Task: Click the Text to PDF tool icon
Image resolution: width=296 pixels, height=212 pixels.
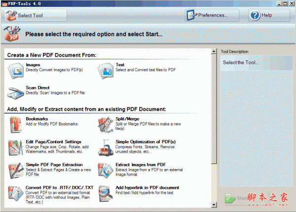Action: [x=106, y=71]
